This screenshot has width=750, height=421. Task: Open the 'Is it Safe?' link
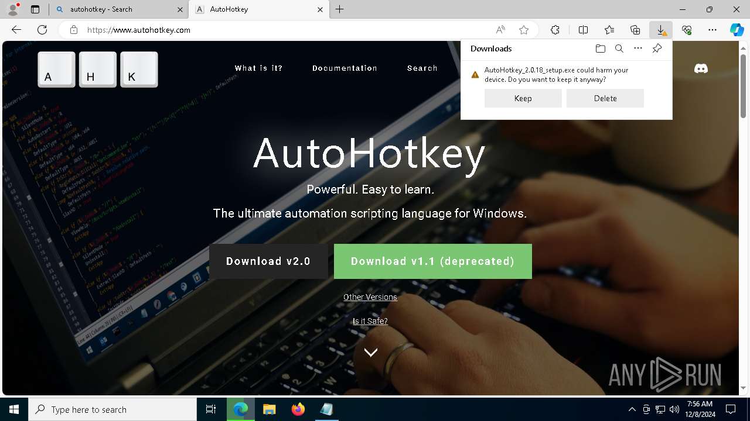[370, 321]
